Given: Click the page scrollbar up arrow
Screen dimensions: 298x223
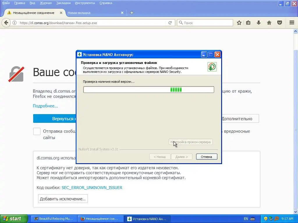Looking at the screenshot, I should [296, 31].
